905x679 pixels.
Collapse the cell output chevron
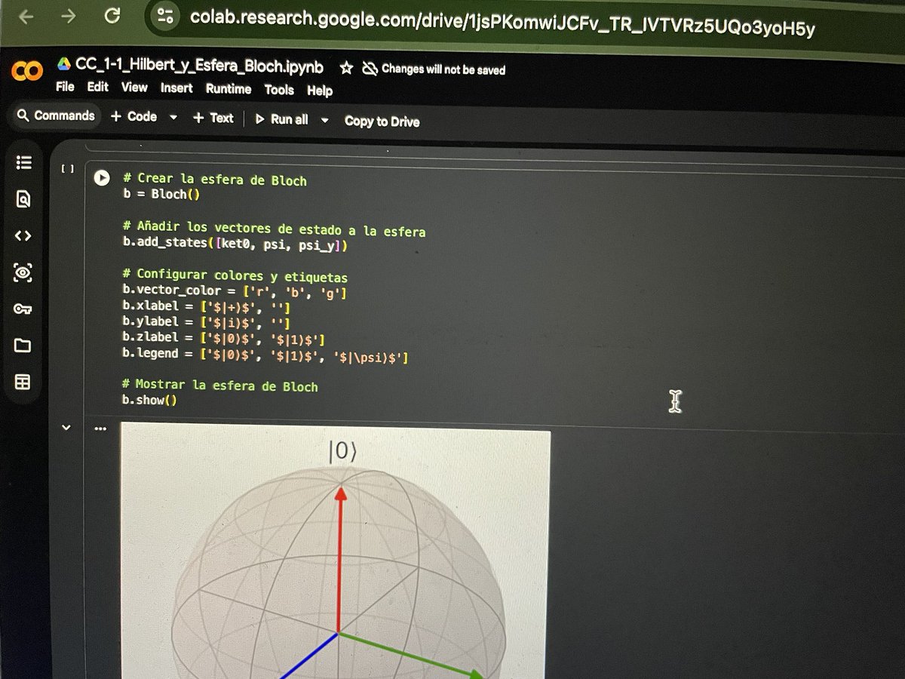[66, 428]
